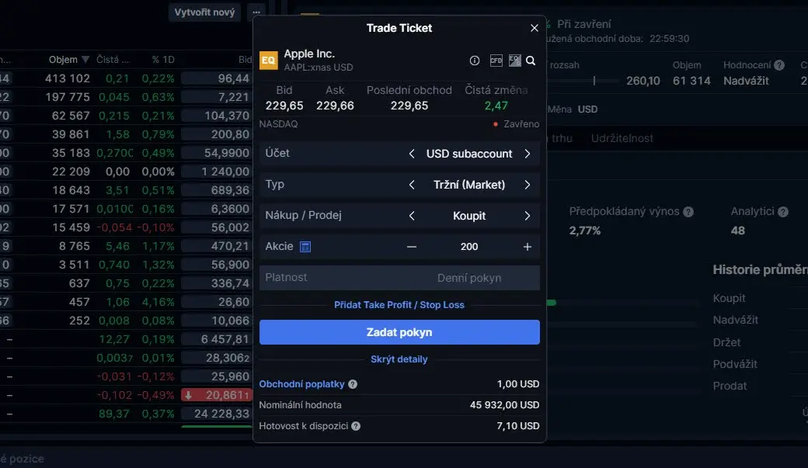Open the share quantity calculator icon

[x=305, y=247]
